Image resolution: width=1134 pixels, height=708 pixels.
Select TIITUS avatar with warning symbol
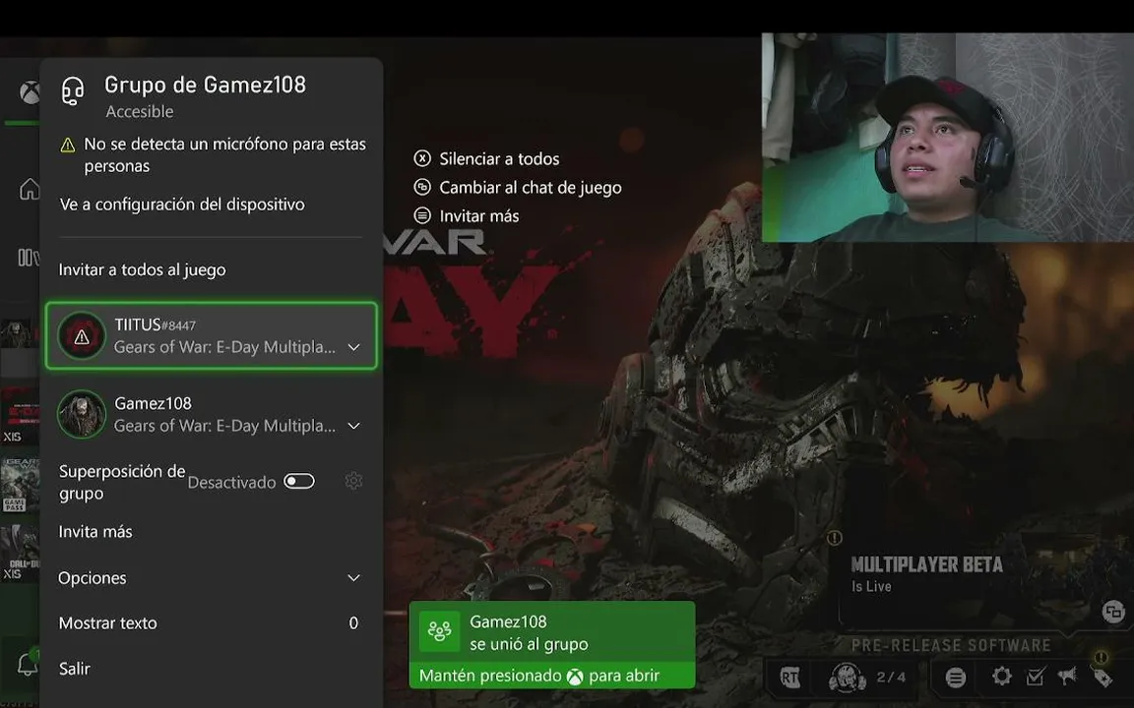82,336
